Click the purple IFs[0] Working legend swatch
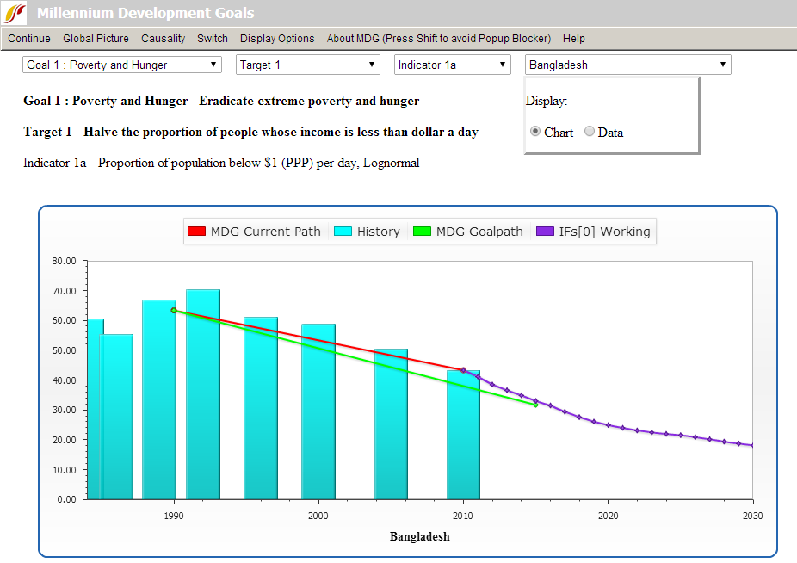 click(x=546, y=232)
